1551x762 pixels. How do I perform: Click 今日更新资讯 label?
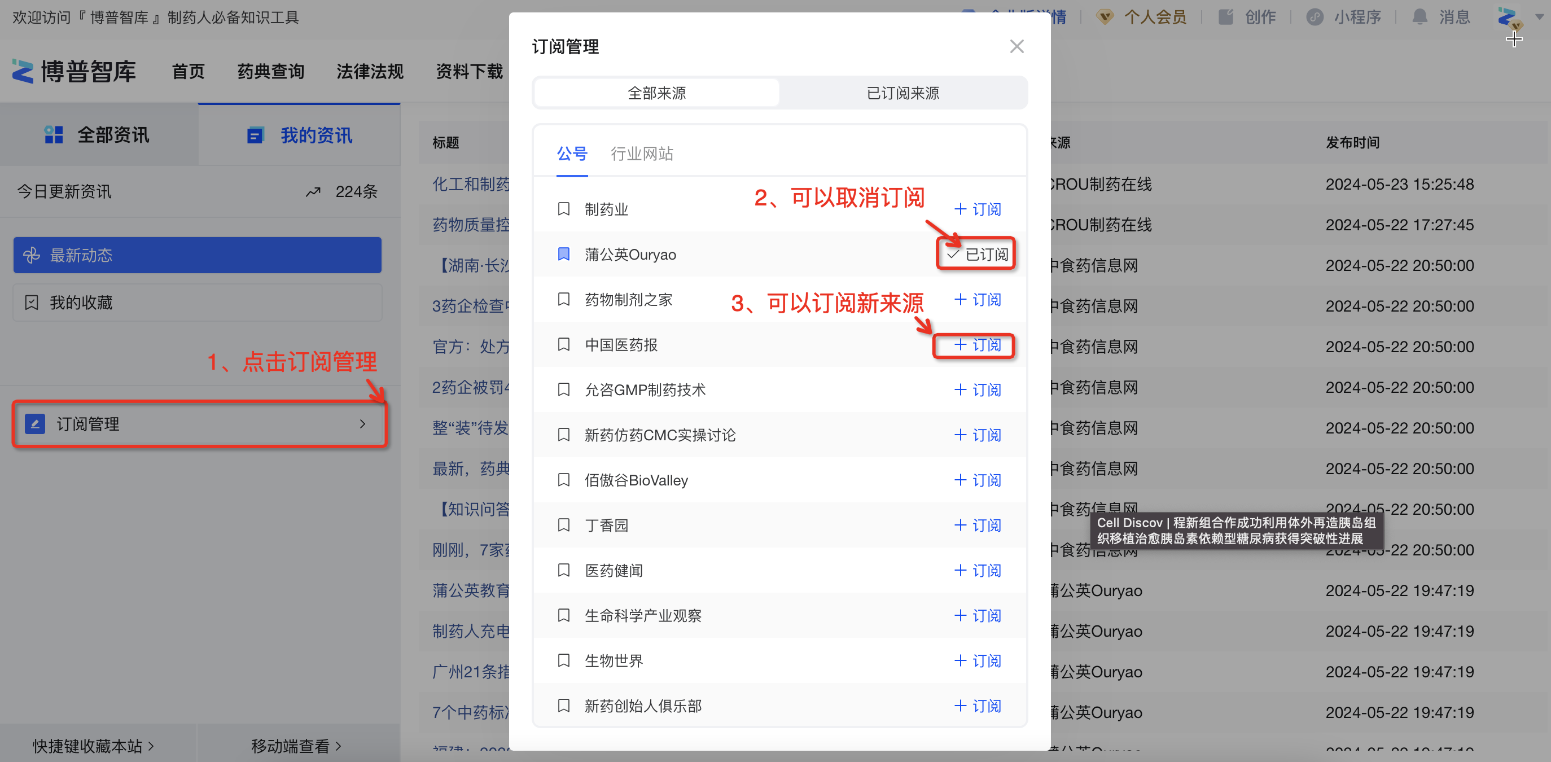(x=64, y=191)
